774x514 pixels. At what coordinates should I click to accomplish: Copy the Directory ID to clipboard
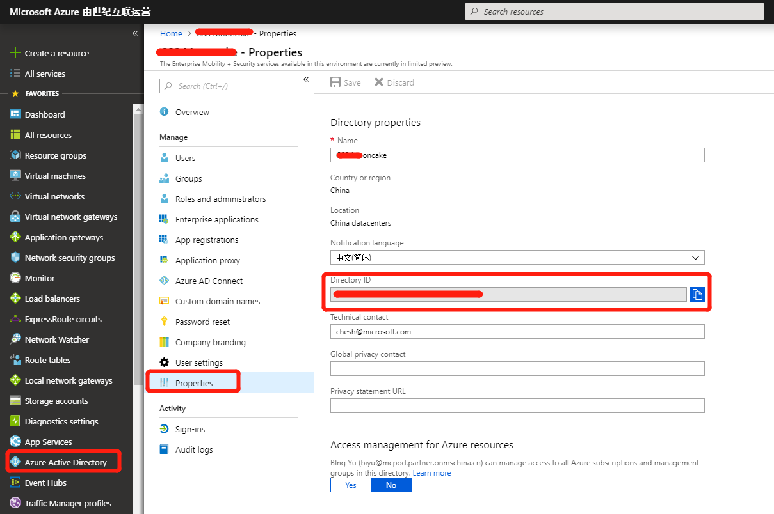pyautogui.click(x=697, y=294)
